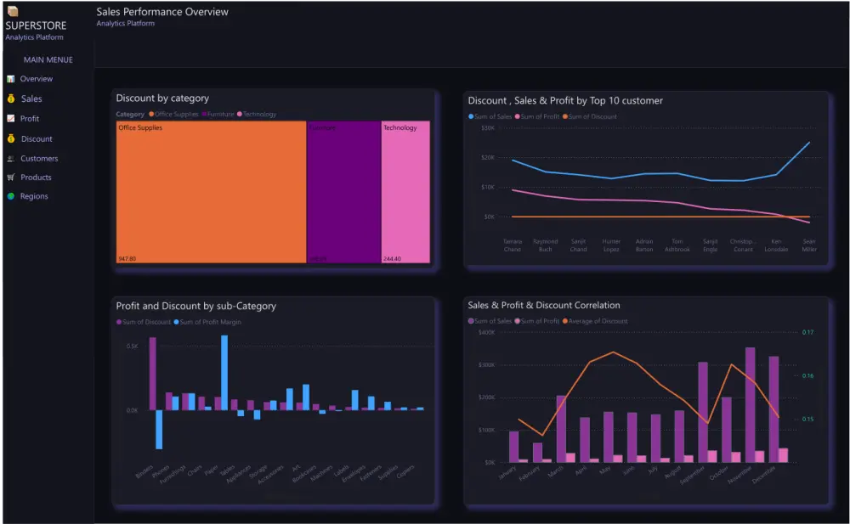Click the Technology legend color dot
Image resolution: width=850 pixels, height=524 pixels.
[x=240, y=115]
